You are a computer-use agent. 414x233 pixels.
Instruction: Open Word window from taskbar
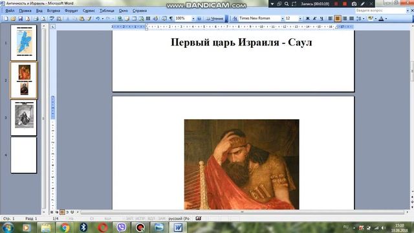pos(179,227)
